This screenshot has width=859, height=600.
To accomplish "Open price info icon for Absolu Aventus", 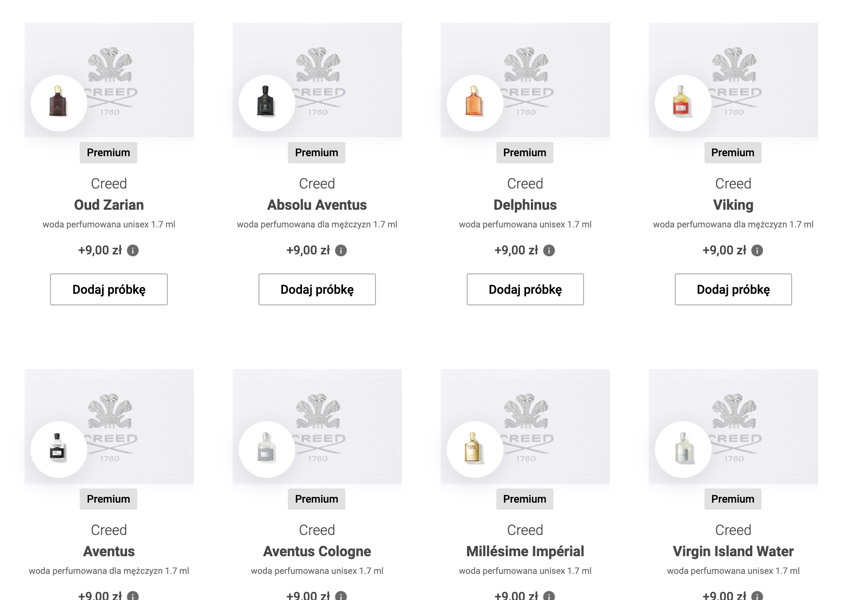I will click(x=341, y=250).
